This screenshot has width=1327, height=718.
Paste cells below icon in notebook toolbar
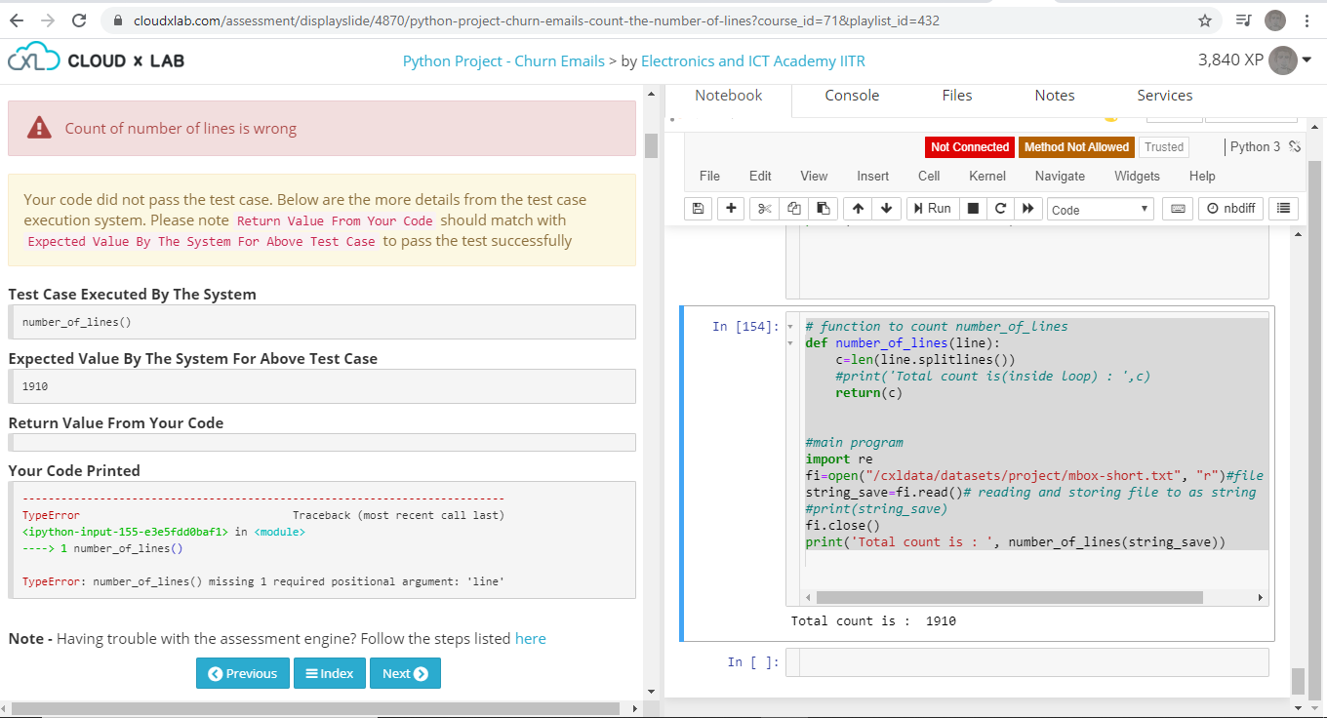[x=824, y=209]
